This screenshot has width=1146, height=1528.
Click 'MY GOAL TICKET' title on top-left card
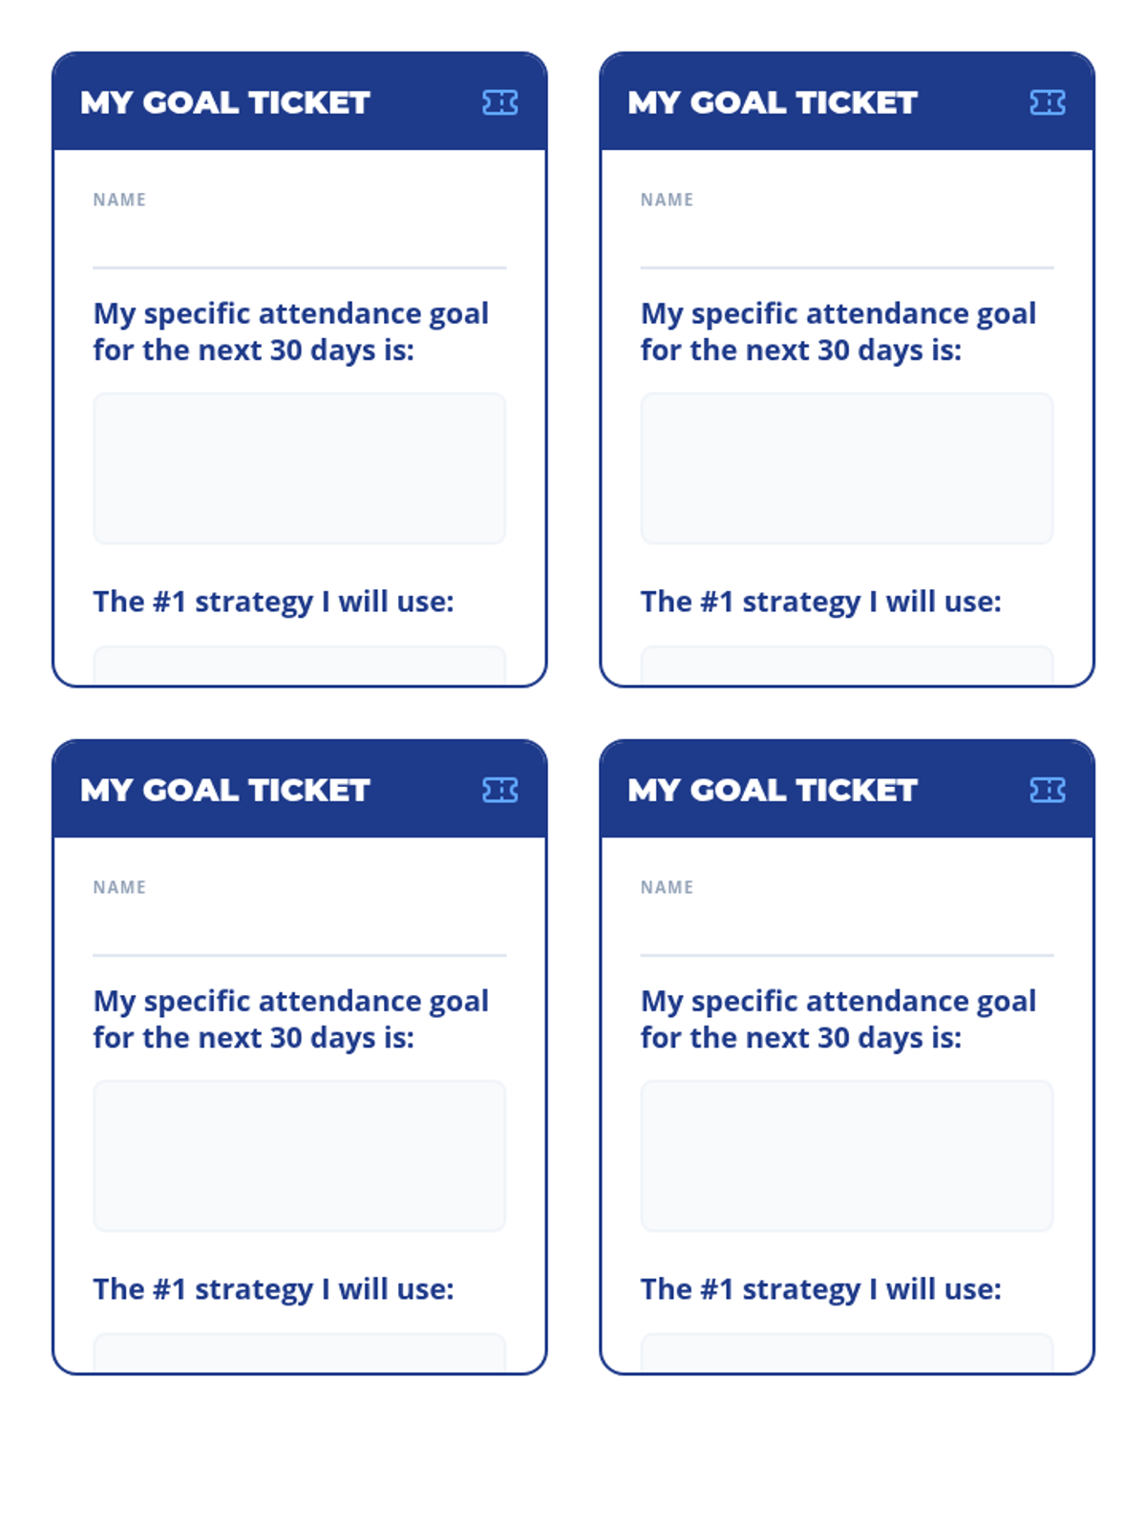(225, 102)
